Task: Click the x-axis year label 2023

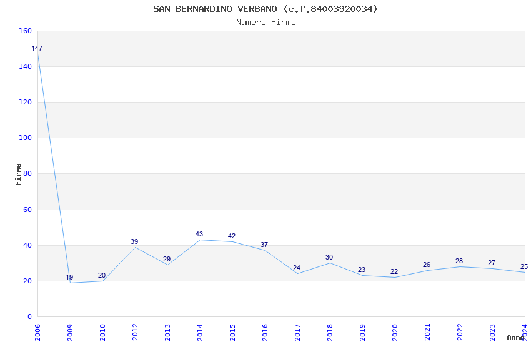Action: coord(493,333)
